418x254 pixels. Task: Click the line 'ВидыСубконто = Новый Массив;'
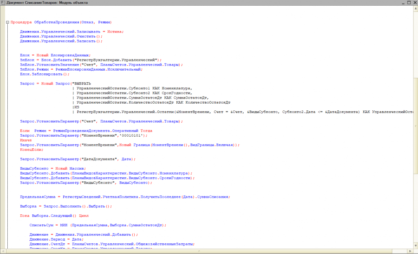click(x=53, y=168)
